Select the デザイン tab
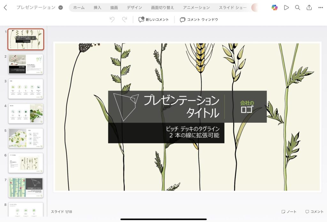The height and width of the screenshot is (222, 327). [134, 8]
